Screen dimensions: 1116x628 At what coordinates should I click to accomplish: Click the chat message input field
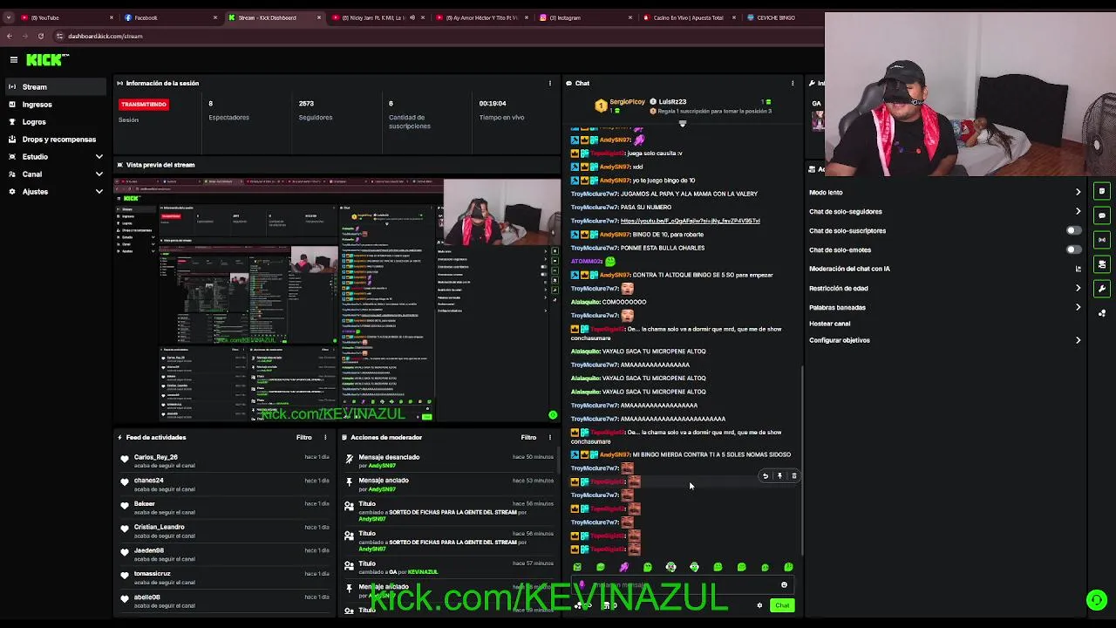[683, 585]
